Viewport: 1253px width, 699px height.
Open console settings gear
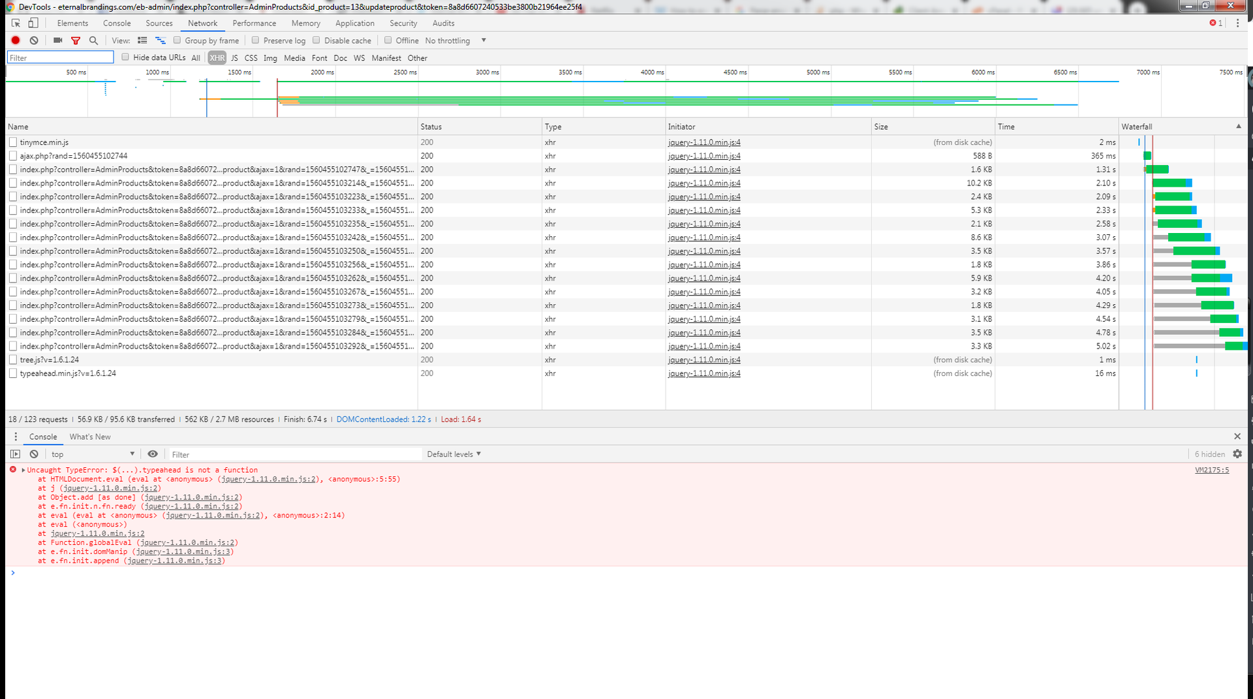click(1237, 454)
